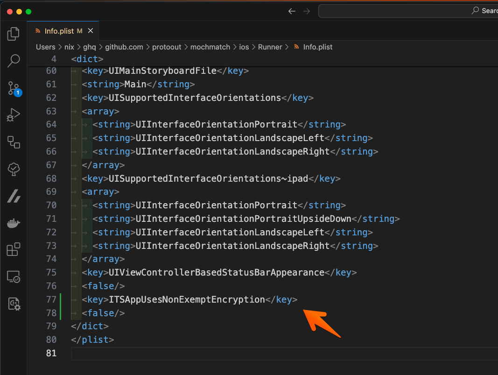Open the Testing view icon
Viewport: 498px width, 375px height.
(14, 169)
